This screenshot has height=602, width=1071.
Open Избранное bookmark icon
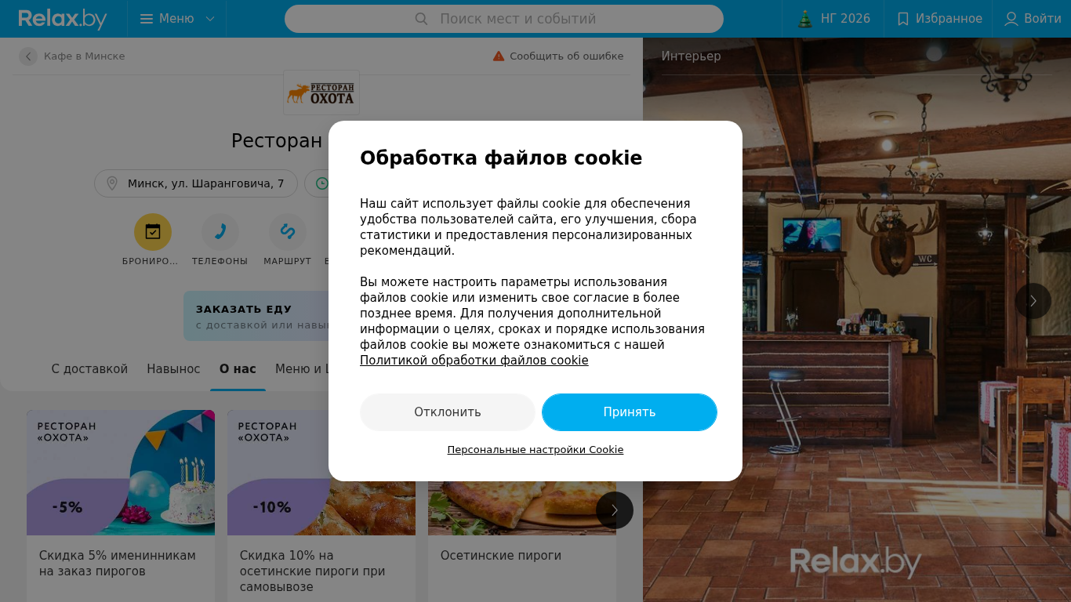coord(903,19)
